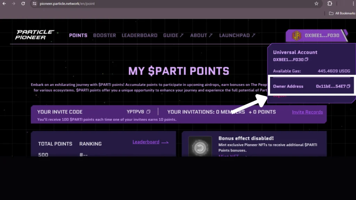356x200 pixels.
Task: Click the Particle Pioneer logo
Action: (x=35, y=35)
